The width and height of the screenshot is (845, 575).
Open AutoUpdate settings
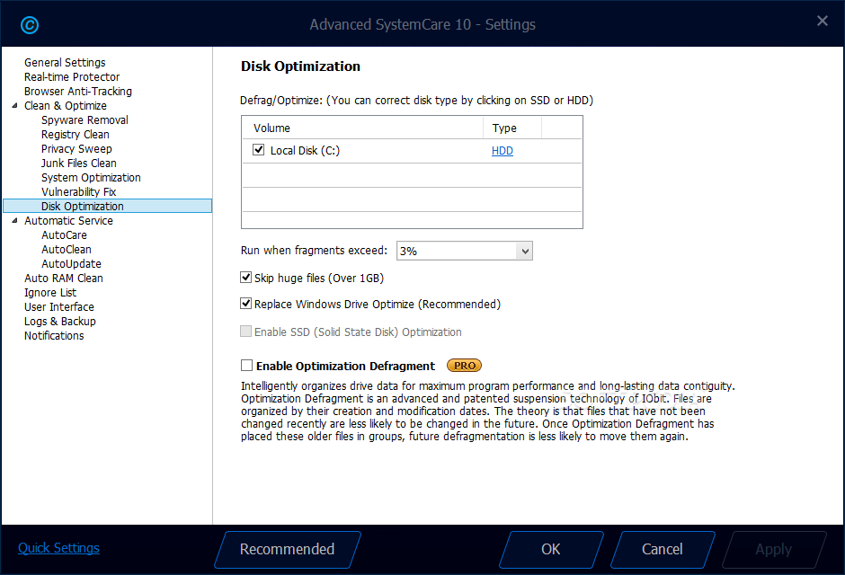[71, 264]
